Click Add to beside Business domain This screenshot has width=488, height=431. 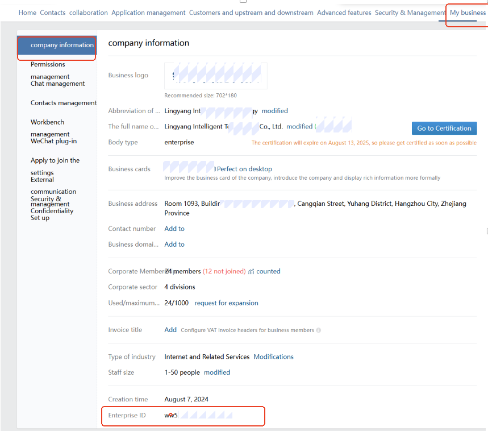tap(174, 244)
